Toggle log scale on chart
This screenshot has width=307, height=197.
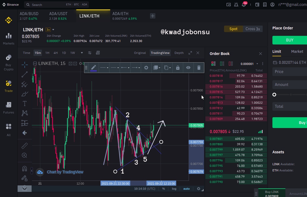(174, 189)
